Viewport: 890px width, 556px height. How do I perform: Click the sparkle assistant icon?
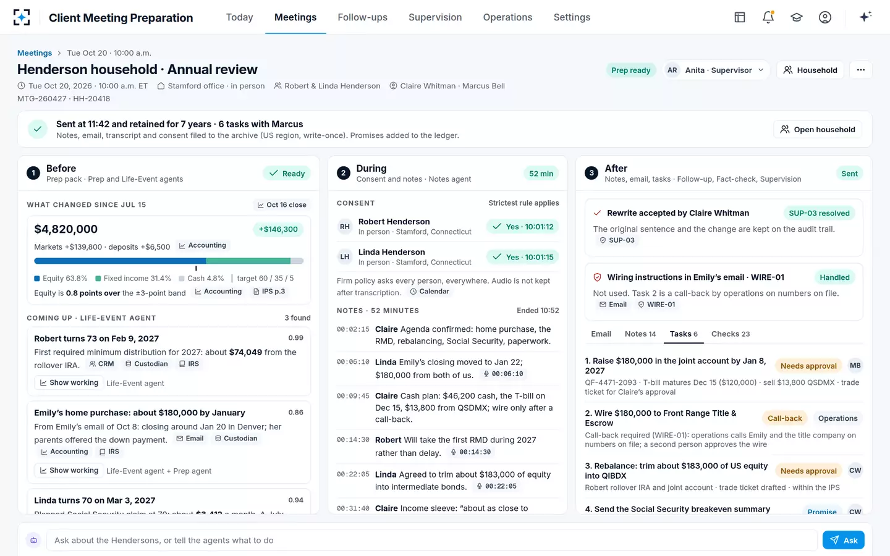pos(865,17)
